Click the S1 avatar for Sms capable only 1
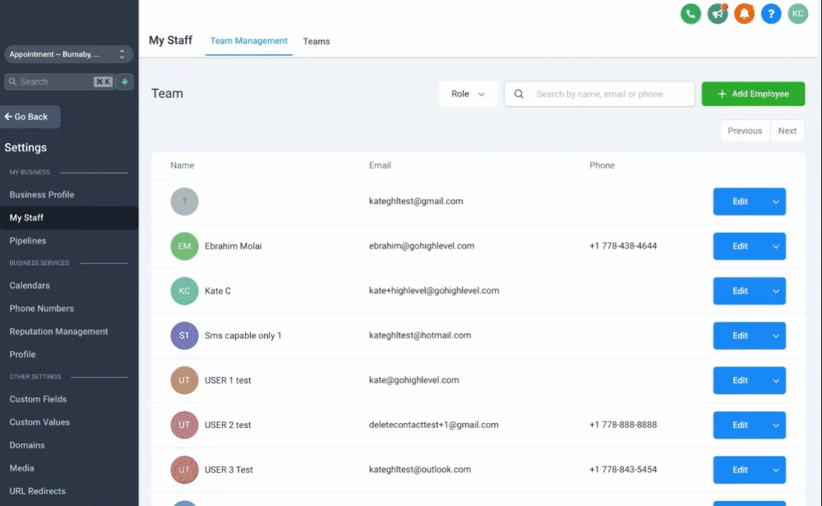The height and width of the screenshot is (506, 822). coord(184,336)
